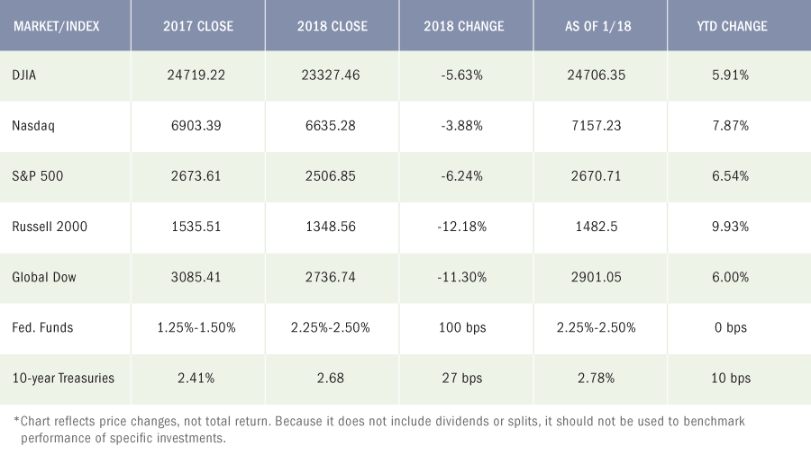Viewport: 811px width, 455px height.
Task: Click the Russell 2000 value 1482.5
Action: [597, 227]
